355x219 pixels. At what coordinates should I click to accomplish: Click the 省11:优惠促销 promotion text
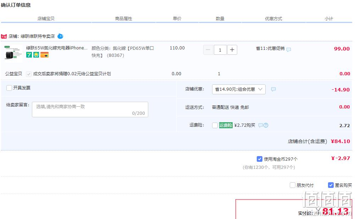click(270, 48)
